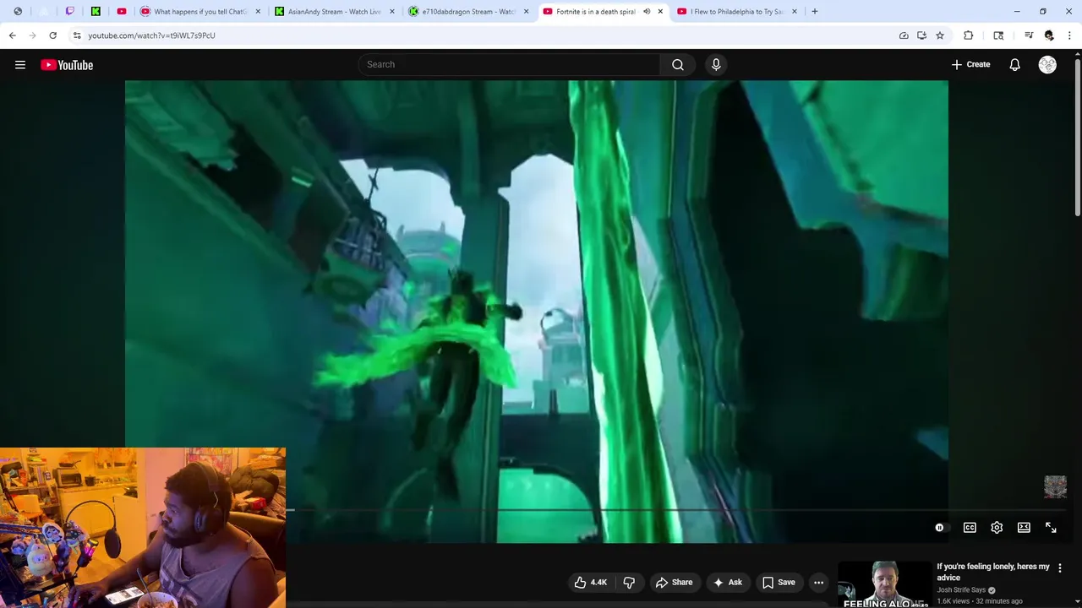Screen dimensions: 1082x608
Task: Open the YouTube guide hamburger menu
Action: tap(20, 65)
